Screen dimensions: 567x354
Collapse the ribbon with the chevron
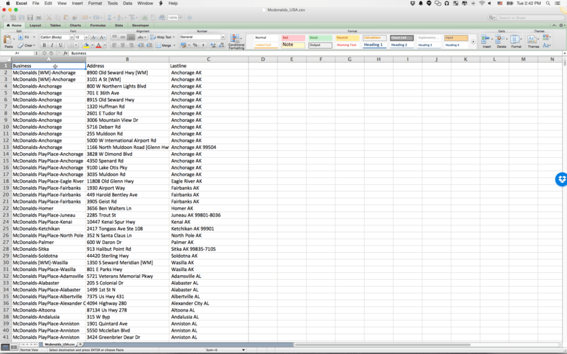[553, 26]
